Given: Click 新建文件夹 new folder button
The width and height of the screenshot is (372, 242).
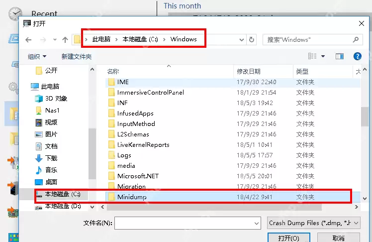Looking at the screenshot, I should 77,57.
